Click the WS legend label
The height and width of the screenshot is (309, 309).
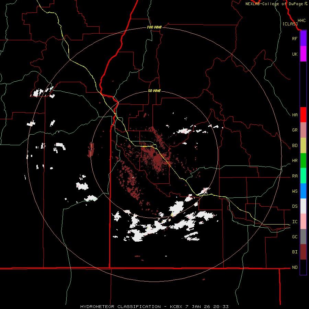pos(295,191)
